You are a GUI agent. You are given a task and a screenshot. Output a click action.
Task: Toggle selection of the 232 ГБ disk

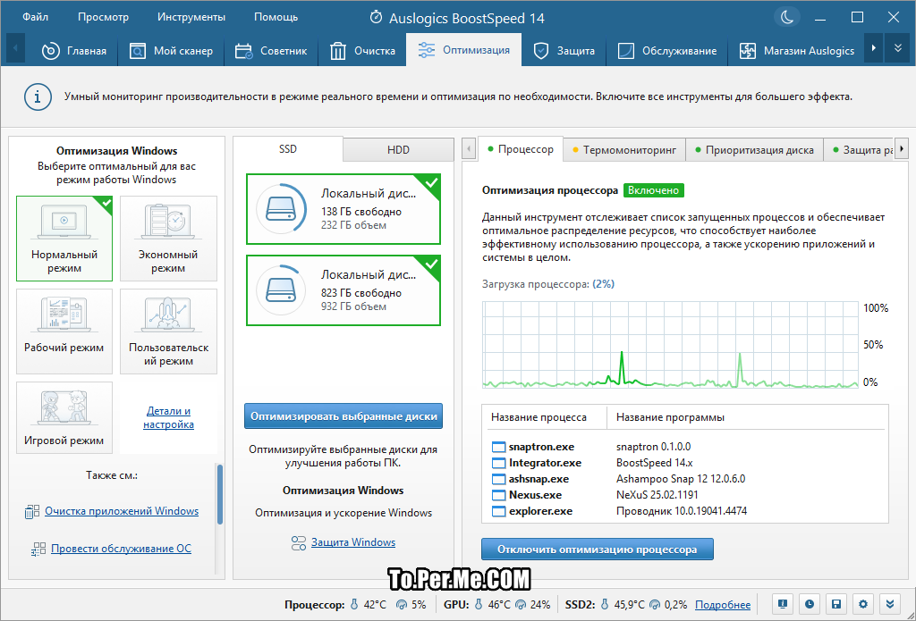[x=343, y=209]
